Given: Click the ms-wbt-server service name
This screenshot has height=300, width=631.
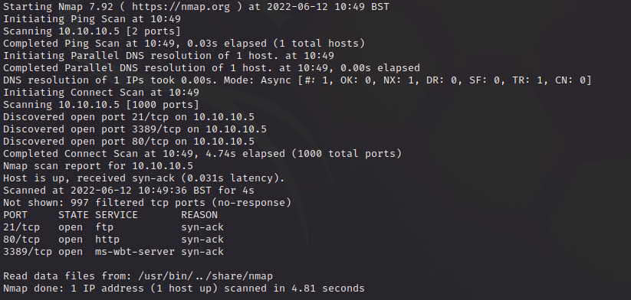Looking at the screenshot, I should 135,252.
